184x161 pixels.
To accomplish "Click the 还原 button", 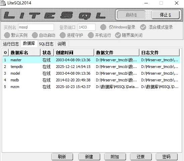I will 141,157.
